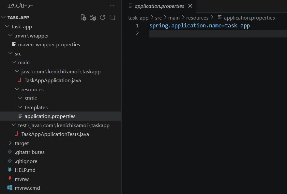Click the Windows icon beside mvnw.cmd
This screenshot has height=194, width=287.
[10, 187]
